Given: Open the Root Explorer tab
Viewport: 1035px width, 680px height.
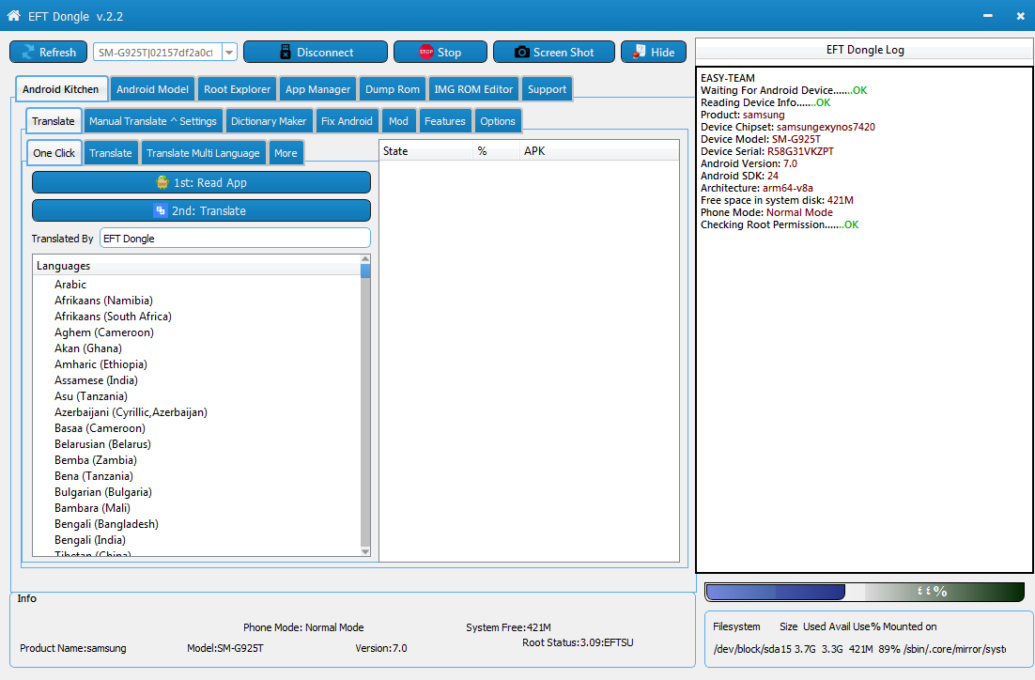Looking at the screenshot, I should [x=237, y=89].
